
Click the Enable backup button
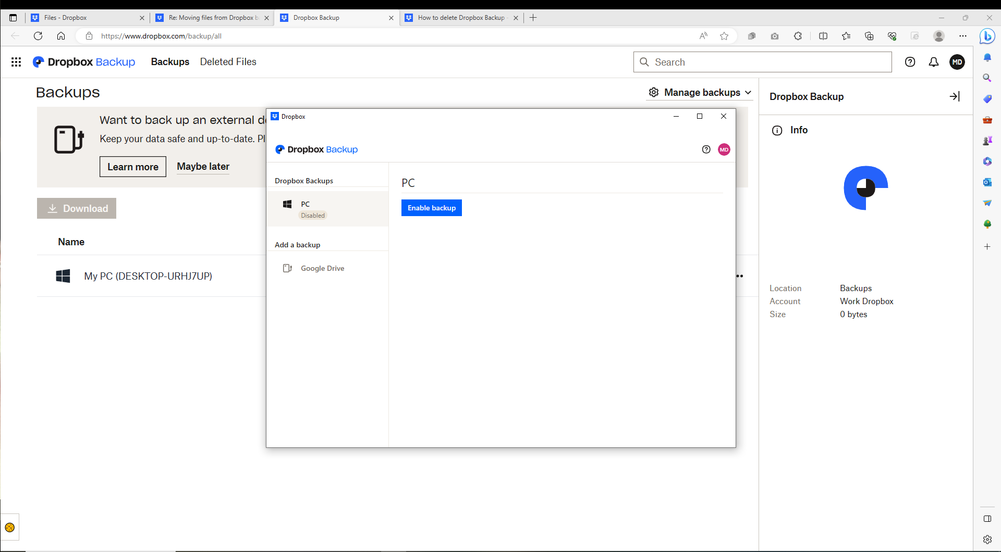tap(431, 208)
